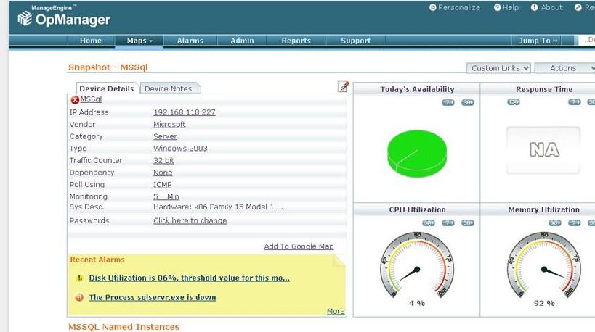Viewport: 595px width, 332px height.
Task: Click the 4 % CPU value
Action: point(417,303)
